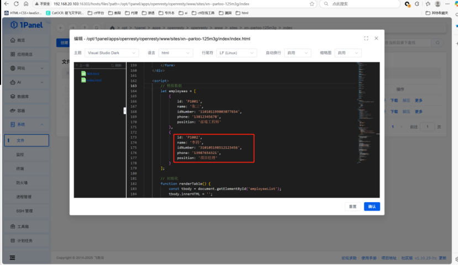The height and width of the screenshot is (265, 458).
Task: Close the editor dialog
Action: coord(376,38)
